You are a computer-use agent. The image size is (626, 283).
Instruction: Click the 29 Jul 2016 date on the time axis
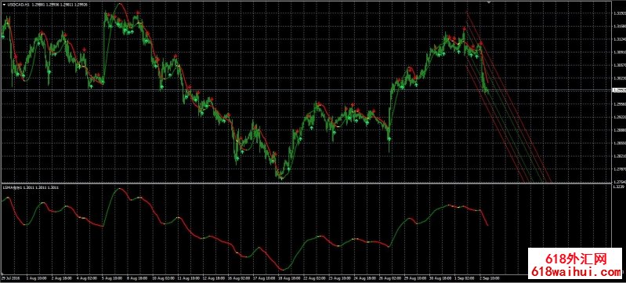pyautogui.click(x=9, y=277)
